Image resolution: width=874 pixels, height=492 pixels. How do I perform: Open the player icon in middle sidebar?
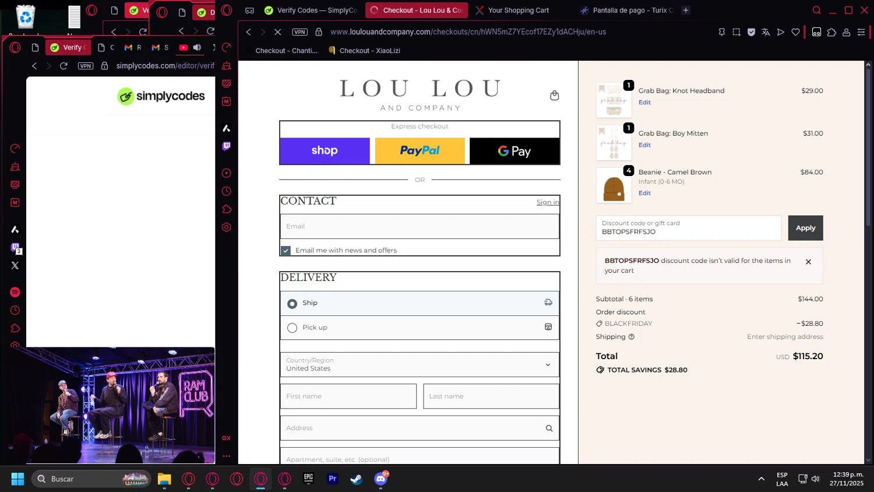[x=227, y=173]
